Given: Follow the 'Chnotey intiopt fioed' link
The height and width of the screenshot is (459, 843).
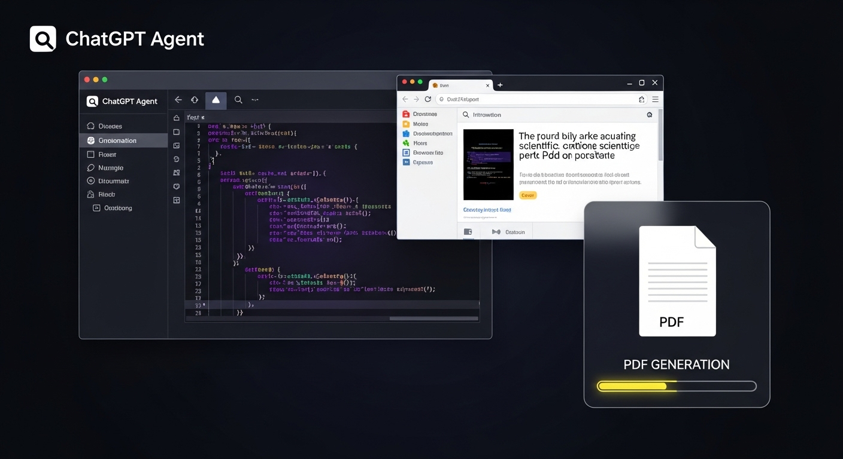Looking at the screenshot, I should (487, 210).
